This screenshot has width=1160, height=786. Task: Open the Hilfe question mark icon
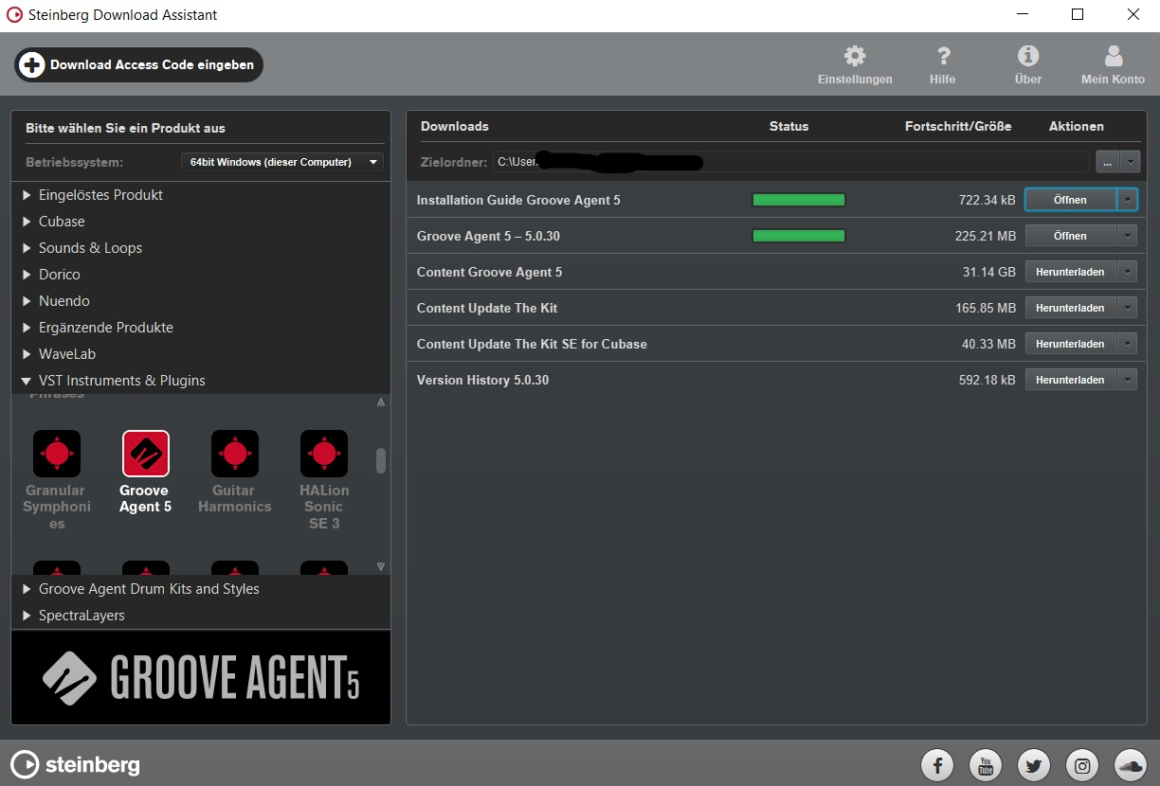point(943,56)
